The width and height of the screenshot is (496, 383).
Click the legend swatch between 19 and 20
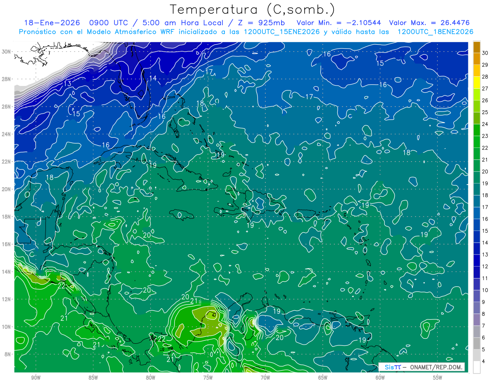coord(477,177)
